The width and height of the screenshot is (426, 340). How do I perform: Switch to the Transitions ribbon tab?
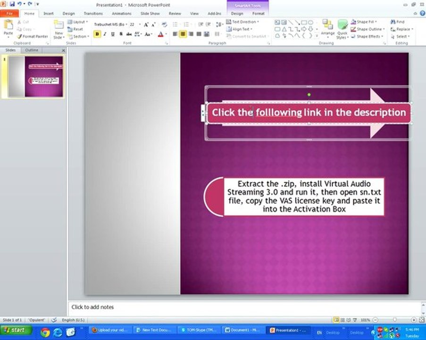(93, 13)
